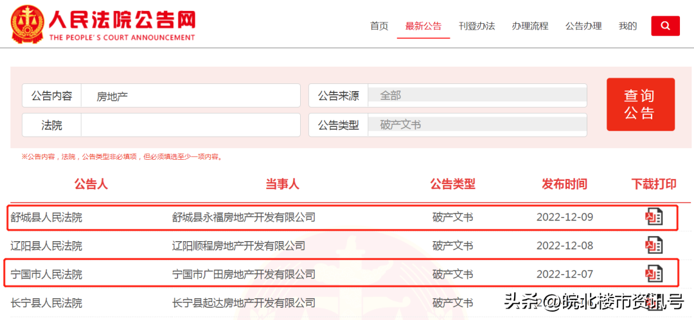The width and height of the screenshot is (694, 320).
Task: Click the 公告人 column header
Action: (x=91, y=184)
